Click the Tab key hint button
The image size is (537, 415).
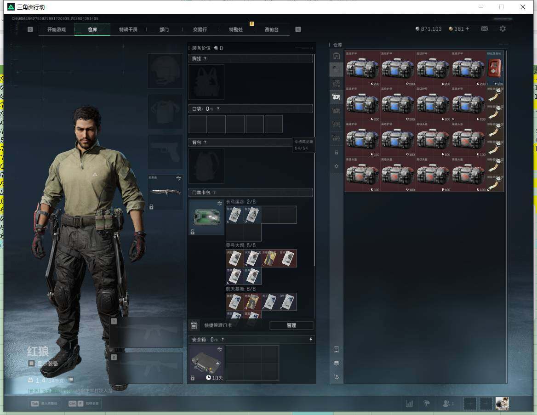tap(44, 404)
